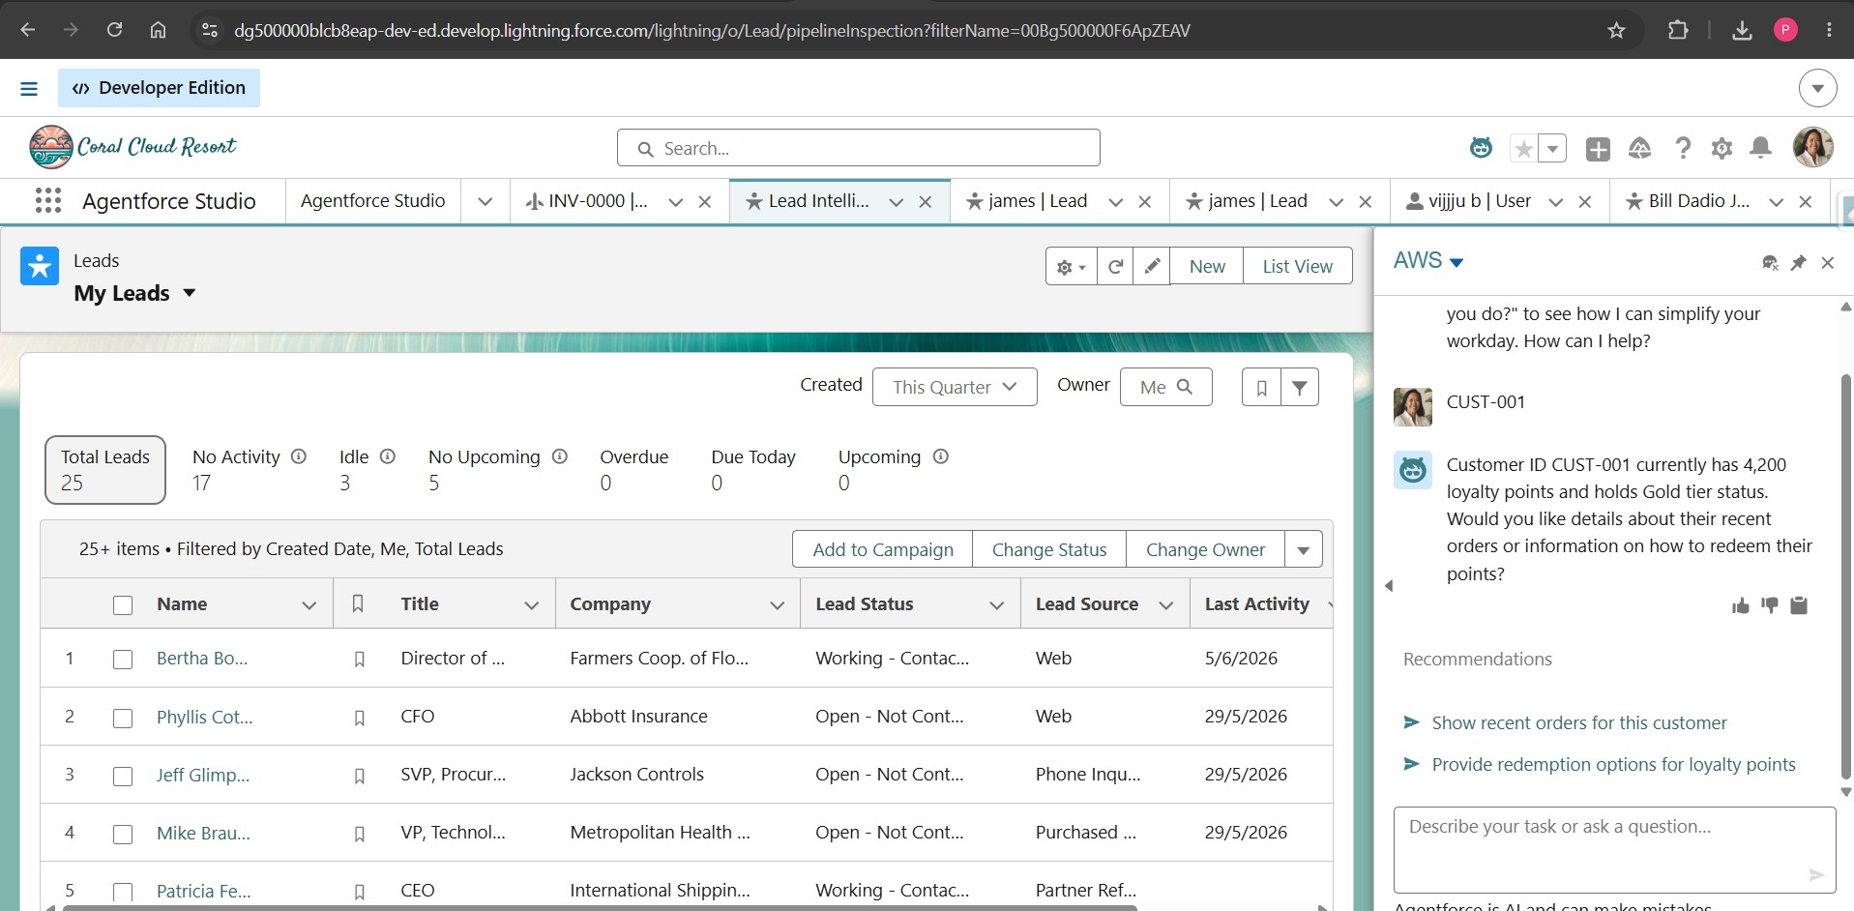Click the Coral Cloud Resort logo
The image size is (1854, 911).
coord(132,147)
